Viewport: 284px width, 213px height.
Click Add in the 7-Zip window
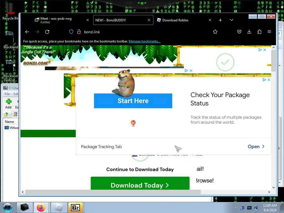click(x=8, y=104)
